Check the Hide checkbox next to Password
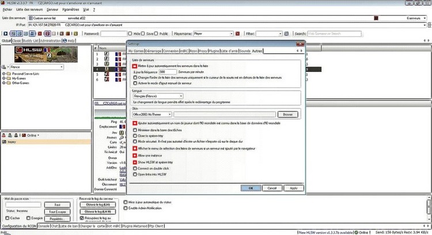 click(x=130, y=33)
